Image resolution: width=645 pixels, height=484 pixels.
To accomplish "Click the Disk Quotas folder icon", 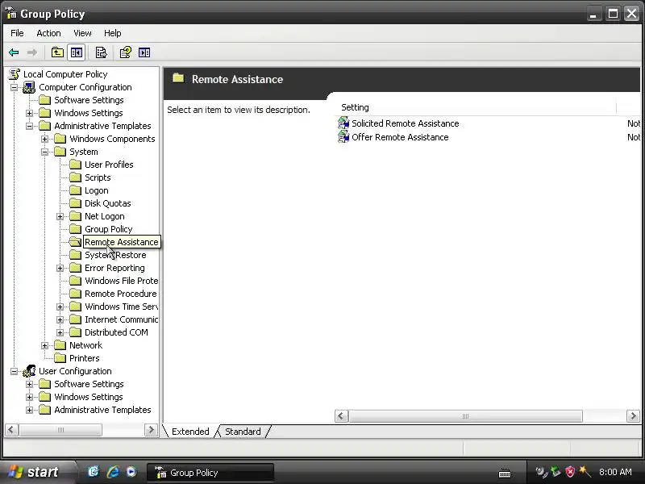I will (x=75, y=203).
